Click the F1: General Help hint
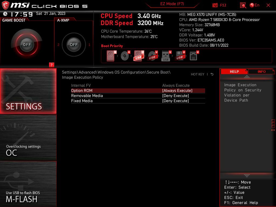The width and height of the screenshot is (276, 207). pyautogui.click(x=241, y=203)
